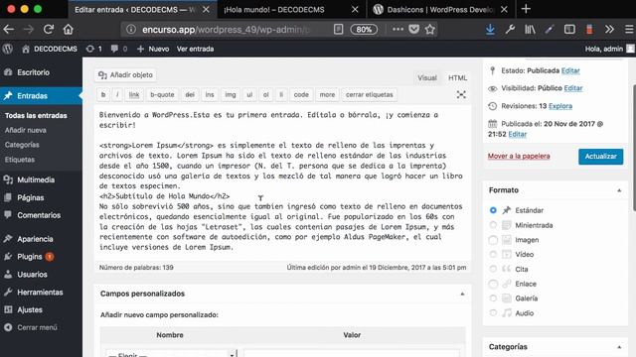Open the custom field name dropdown
This screenshot has width=636, height=357.
(171, 353)
